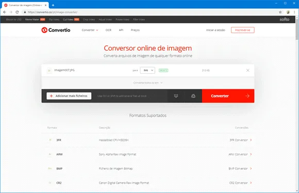
Task: Click Canon Digital Camera Raw Image Format text
Action: tap(124, 183)
